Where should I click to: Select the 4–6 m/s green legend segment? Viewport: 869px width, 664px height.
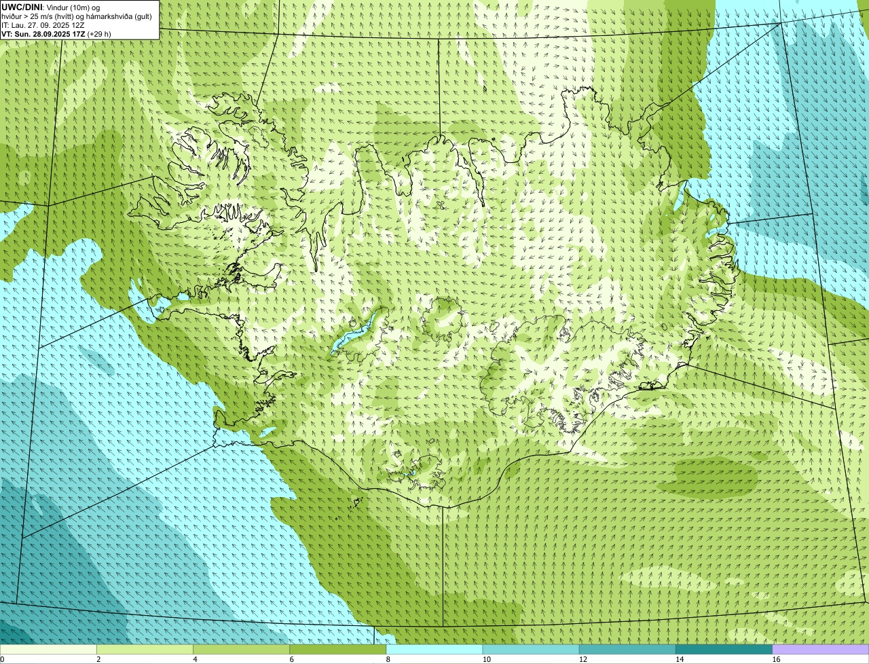pyautogui.click(x=242, y=649)
